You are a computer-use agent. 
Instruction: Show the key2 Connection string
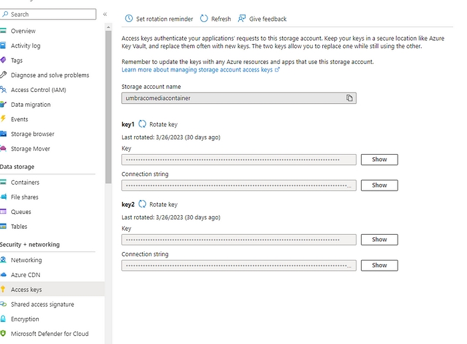[379, 265]
